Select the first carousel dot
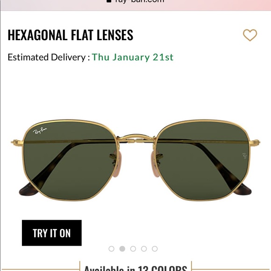This screenshot has height=271, width=271. click(112, 249)
